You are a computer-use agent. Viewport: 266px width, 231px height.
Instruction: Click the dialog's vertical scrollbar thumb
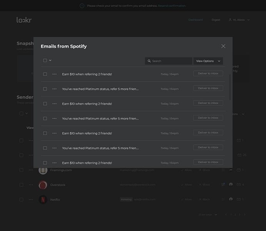click(x=230, y=87)
